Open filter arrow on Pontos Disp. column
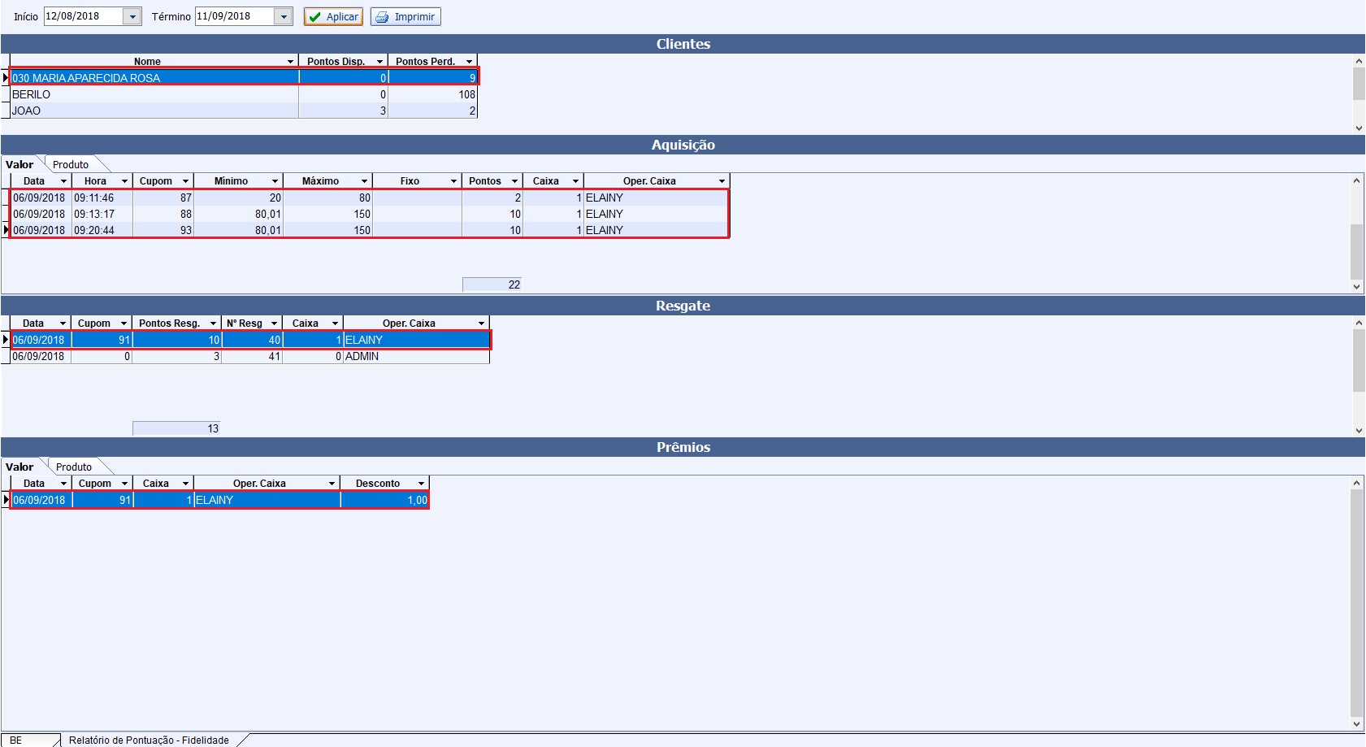1366x747 pixels. click(379, 62)
